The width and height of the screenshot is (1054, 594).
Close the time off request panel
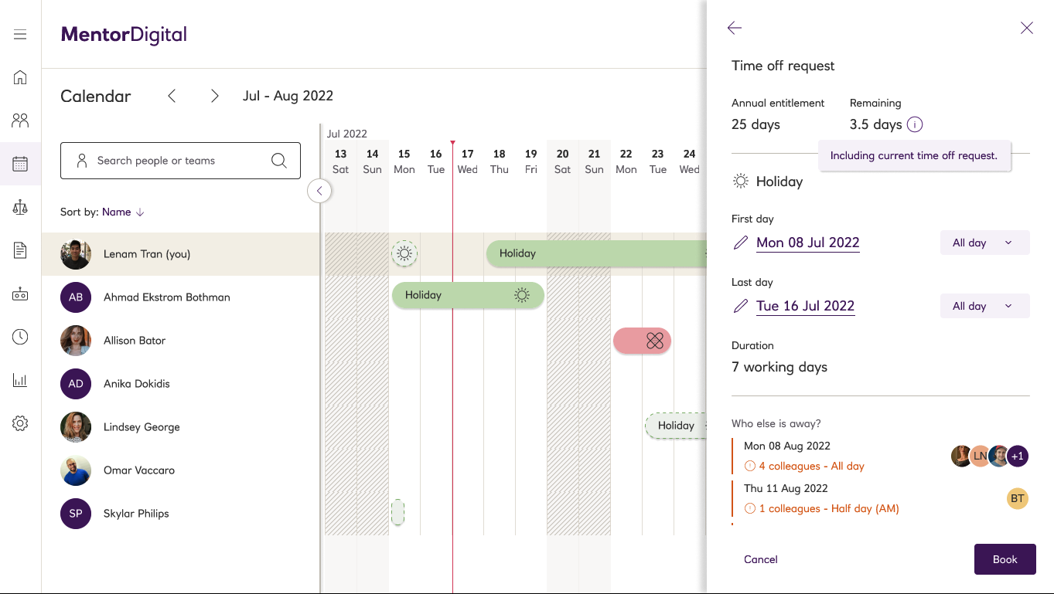pos(1027,28)
